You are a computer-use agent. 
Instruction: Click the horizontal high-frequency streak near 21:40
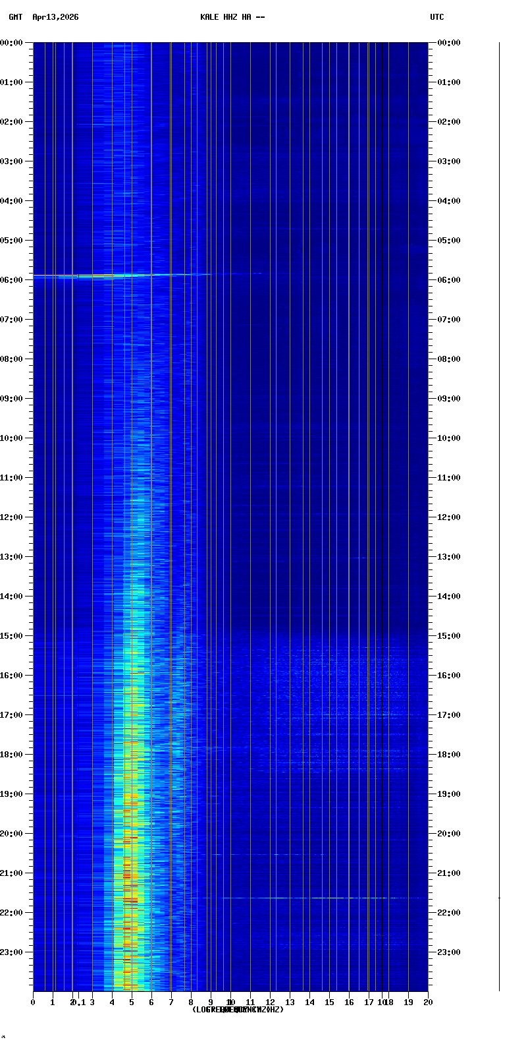[x=329, y=898]
